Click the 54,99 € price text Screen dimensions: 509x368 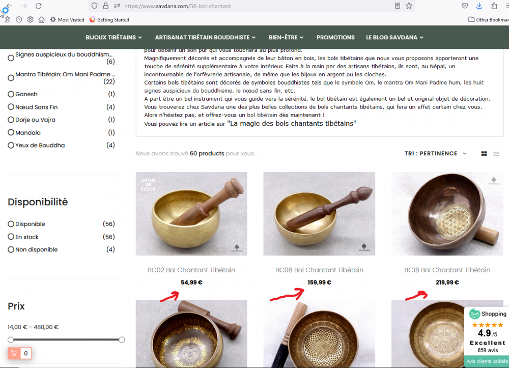pos(191,282)
